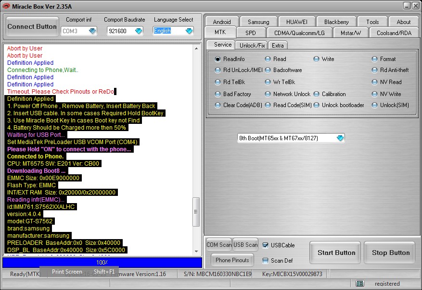Expand the 8th Boot MT65xx selection dropdown
The width and height of the screenshot is (422, 290).
click(x=340, y=138)
